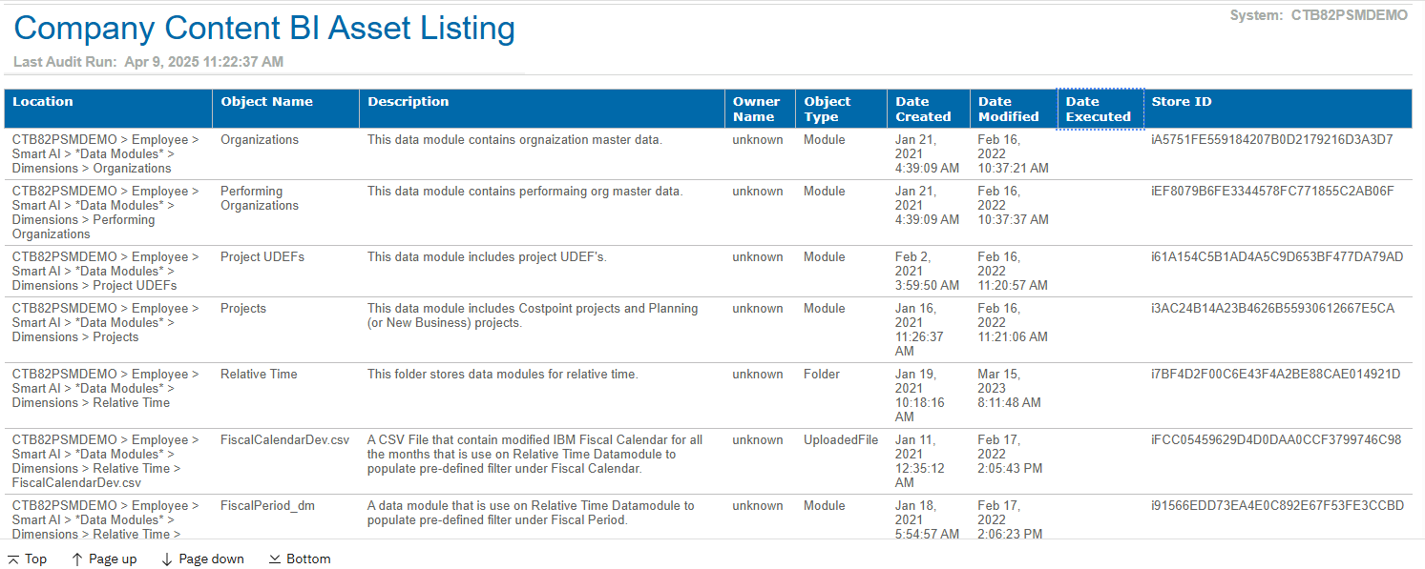Select the Date Modified column header
Screen dimensions: 1425x569
coord(1008,109)
